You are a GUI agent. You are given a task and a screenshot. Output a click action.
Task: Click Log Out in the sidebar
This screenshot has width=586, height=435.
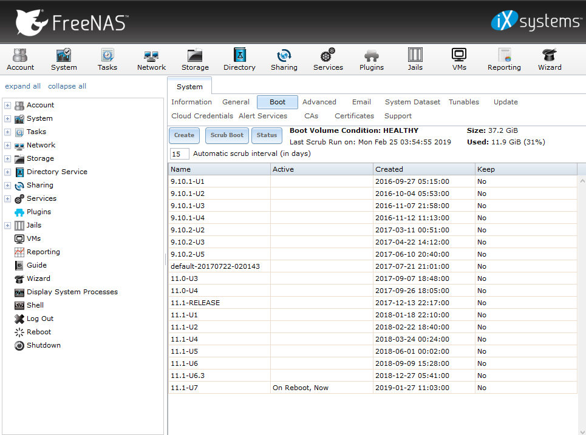point(39,319)
